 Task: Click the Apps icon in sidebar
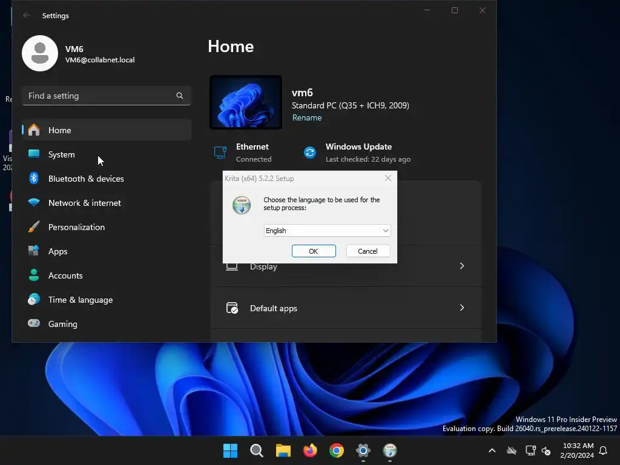coord(34,251)
